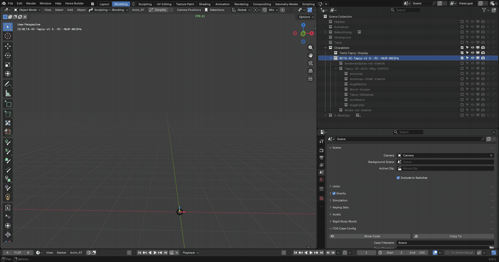The image size is (499, 262).
Task: Switch to the Shading workspace tab
Action: pyautogui.click(x=205, y=4)
